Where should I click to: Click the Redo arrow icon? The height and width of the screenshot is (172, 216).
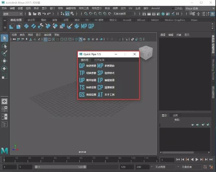49,14
